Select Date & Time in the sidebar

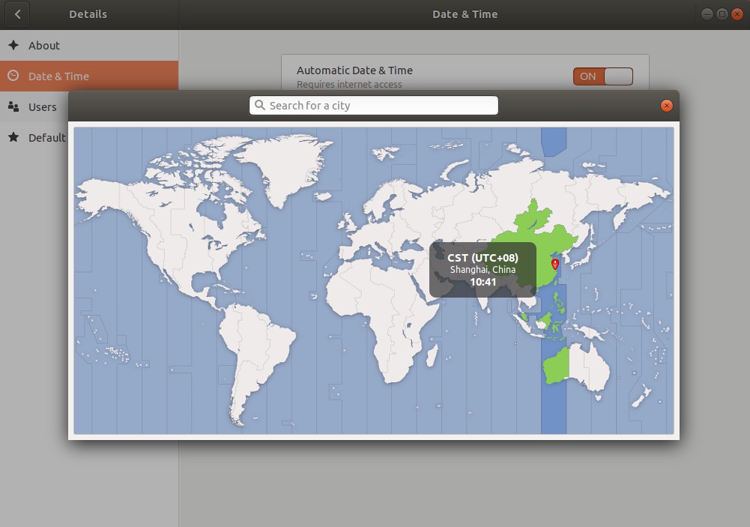pyautogui.click(x=58, y=76)
